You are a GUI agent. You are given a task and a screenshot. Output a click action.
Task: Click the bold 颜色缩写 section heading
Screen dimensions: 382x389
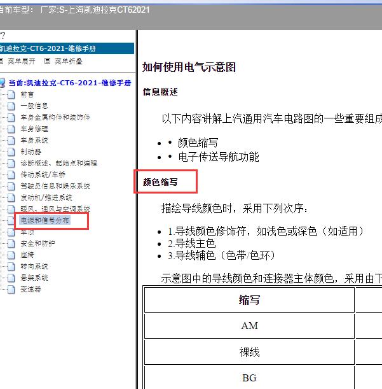160,182
